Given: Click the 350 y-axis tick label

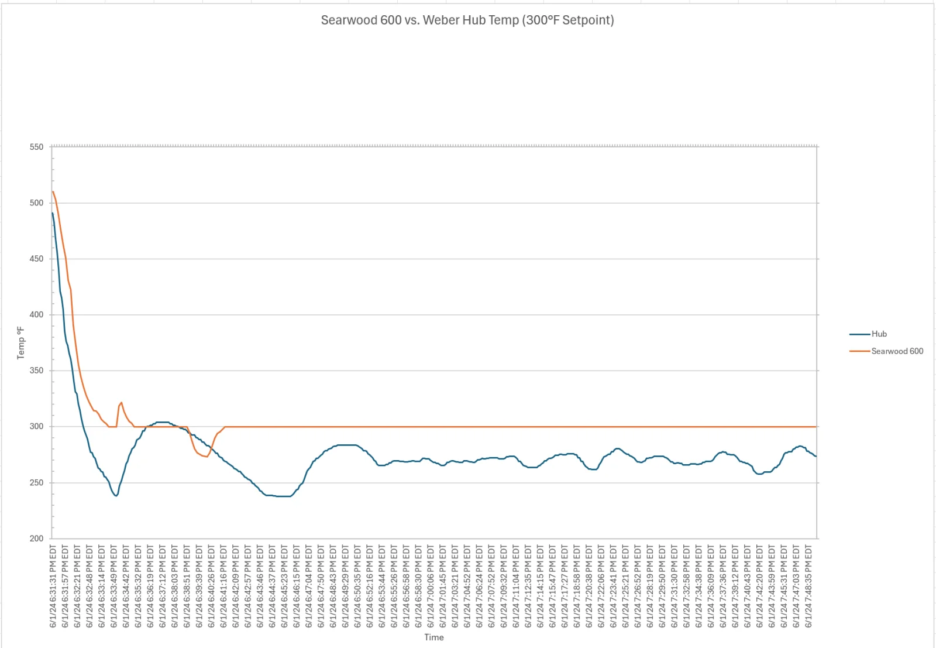Looking at the screenshot, I should click(36, 371).
